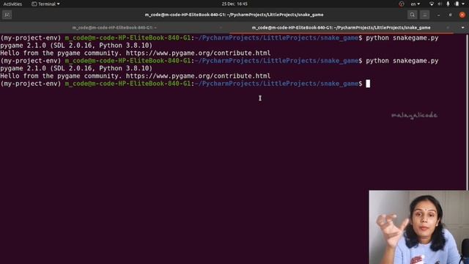469x264 pixels.
Task: Open the tab list dropdown arrow
Action: point(462,28)
